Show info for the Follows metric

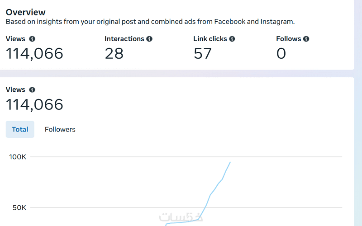pos(306,39)
